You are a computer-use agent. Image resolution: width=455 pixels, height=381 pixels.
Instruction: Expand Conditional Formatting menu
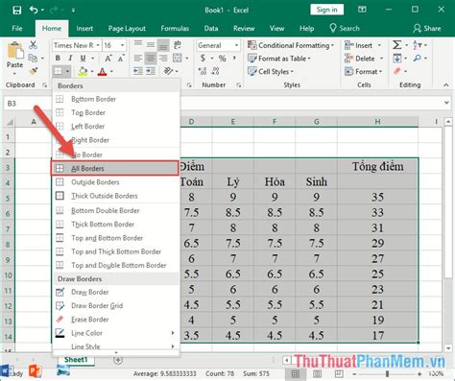tap(290, 45)
